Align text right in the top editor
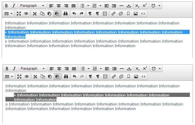 click(x=66, y=6)
